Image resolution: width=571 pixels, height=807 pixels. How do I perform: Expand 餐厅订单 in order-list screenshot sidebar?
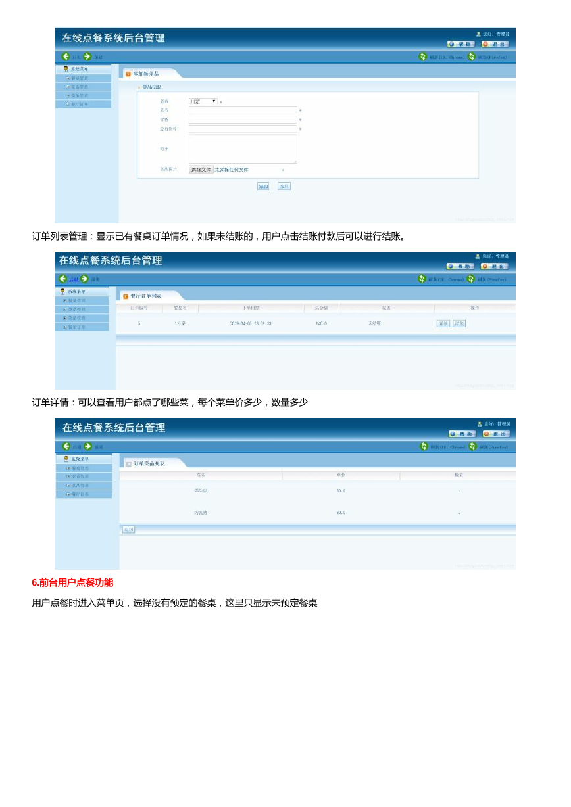tap(64, 327)
